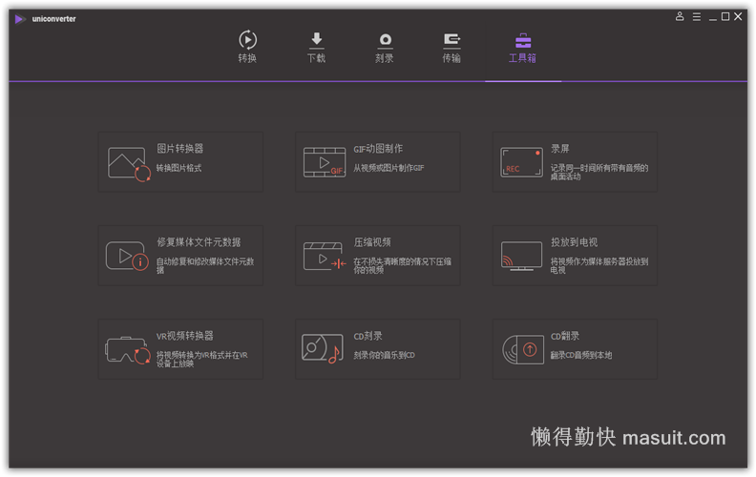Viewport: 756px width, 477px height.
Task: Open the 刻录 burn tab
Action: (385, 47)
